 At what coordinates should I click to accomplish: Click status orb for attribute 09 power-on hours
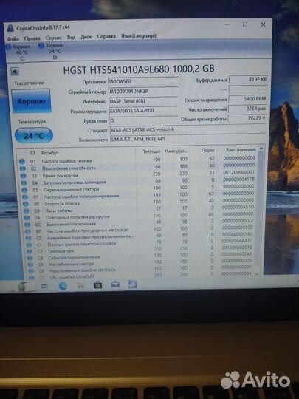26,211
